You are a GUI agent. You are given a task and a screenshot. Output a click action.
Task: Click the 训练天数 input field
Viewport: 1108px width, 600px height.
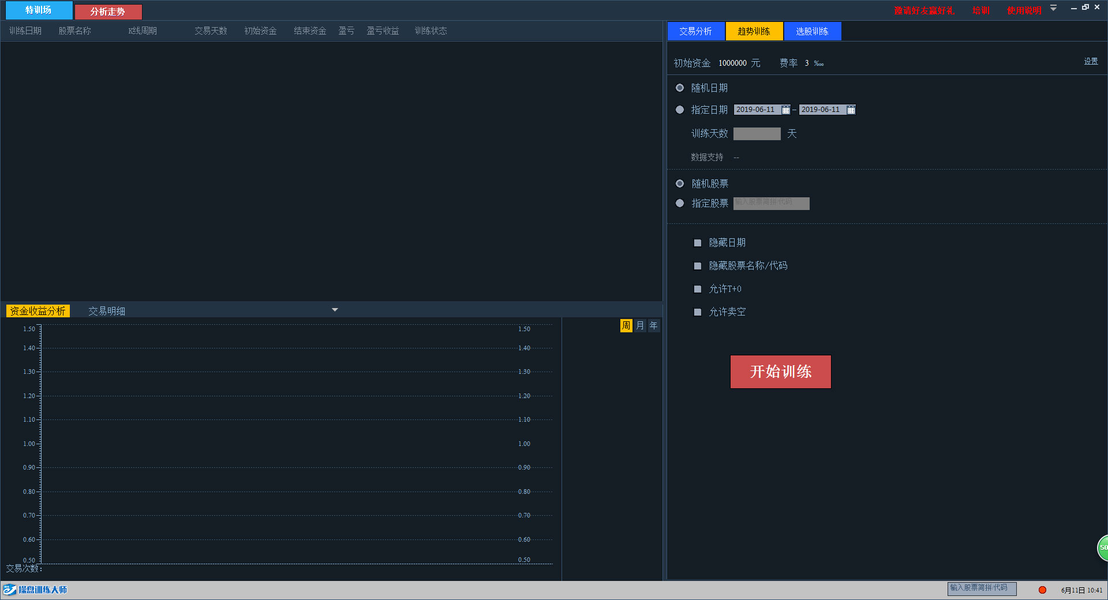757,134
